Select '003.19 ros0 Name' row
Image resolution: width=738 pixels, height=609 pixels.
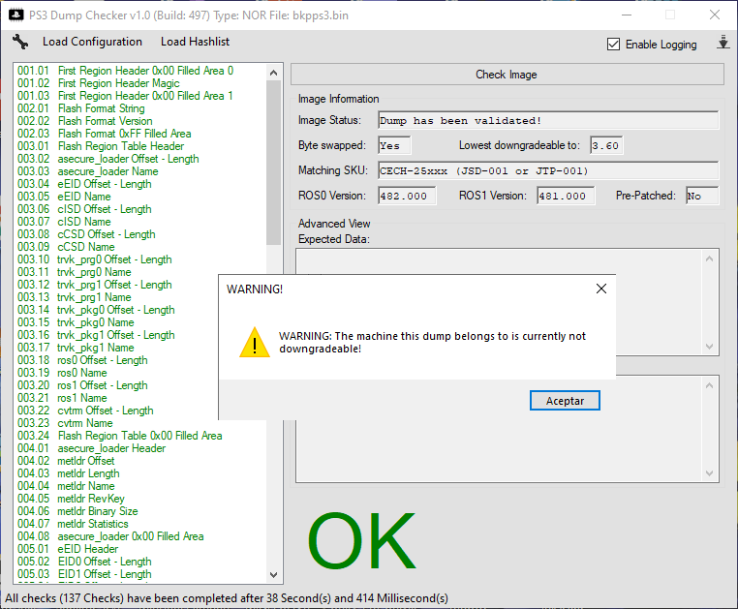62,373
